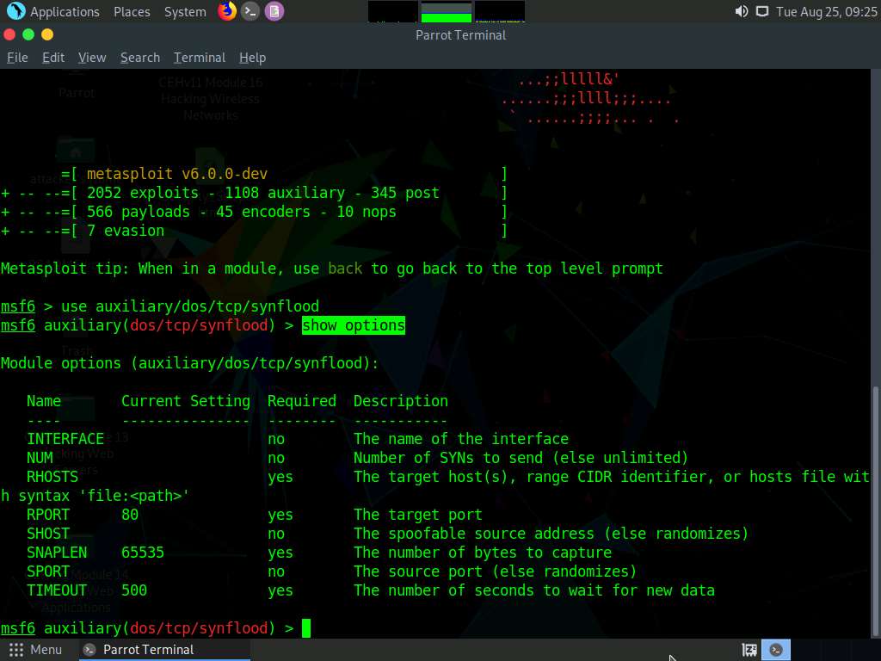Click the 'Current Setting' column header

[186, 401]
